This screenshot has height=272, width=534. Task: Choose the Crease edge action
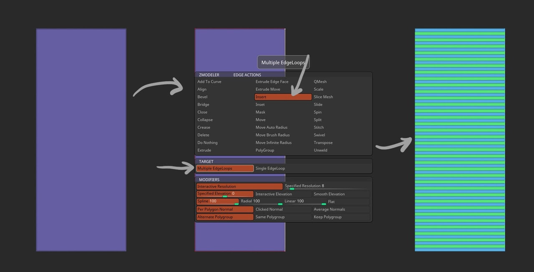pyautogui.click(x=204, y=127)
